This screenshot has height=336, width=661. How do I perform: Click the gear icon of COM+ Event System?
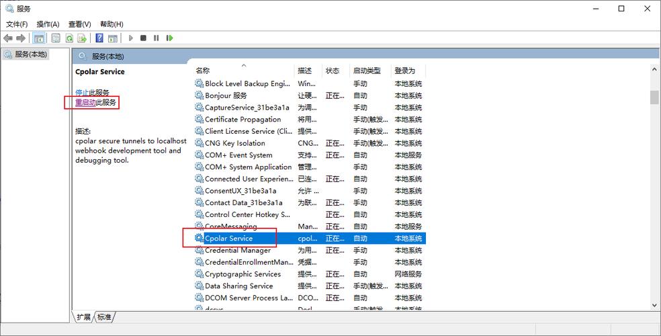[x=199, y=155]
